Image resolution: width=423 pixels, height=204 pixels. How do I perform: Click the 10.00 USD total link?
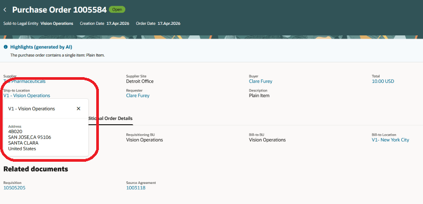click(383, 81)
